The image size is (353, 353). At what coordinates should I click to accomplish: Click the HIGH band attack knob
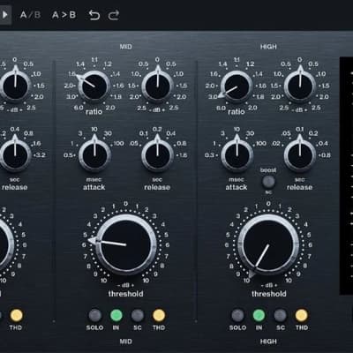[x=237, y=155]
